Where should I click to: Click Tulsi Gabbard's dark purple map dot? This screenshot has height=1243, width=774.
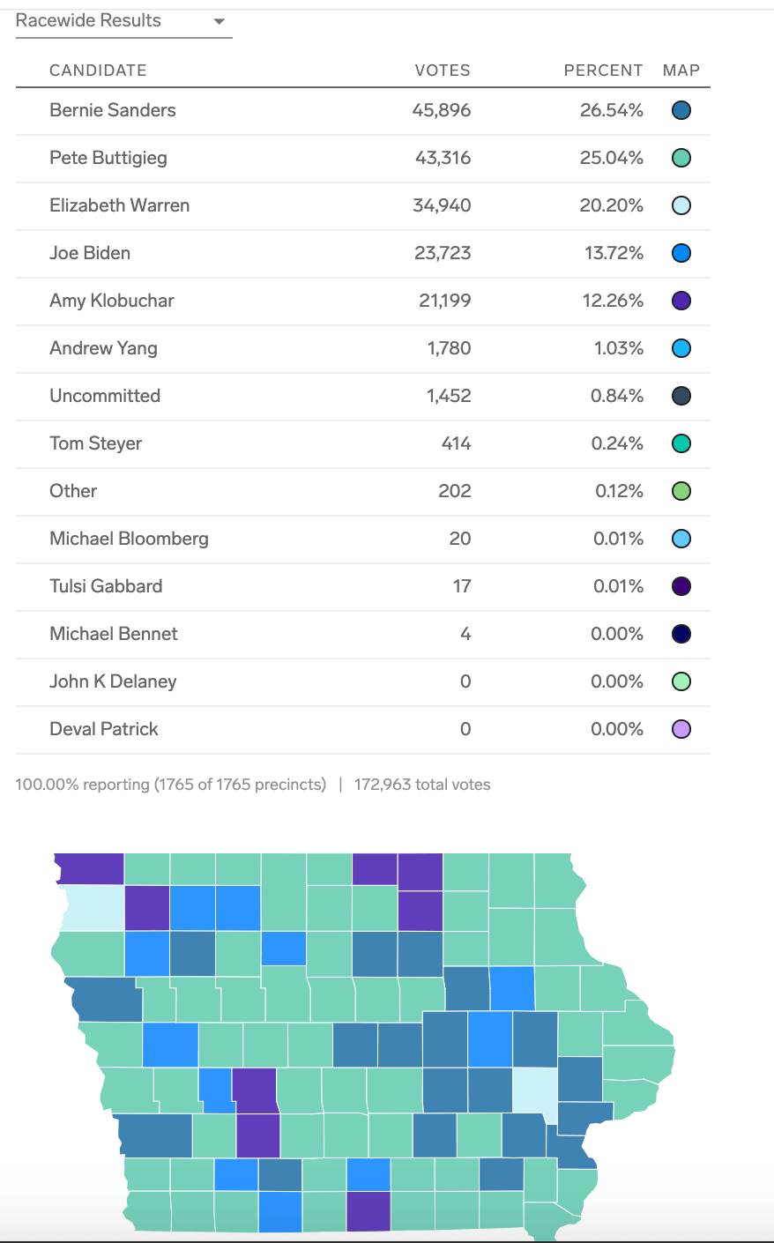[x=681, y=586]
